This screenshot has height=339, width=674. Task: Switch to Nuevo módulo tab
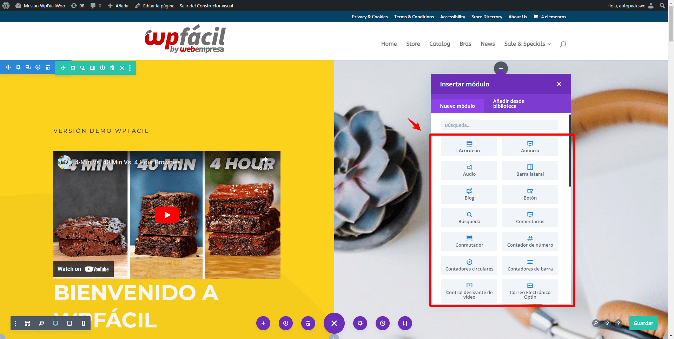pos(457,106)
